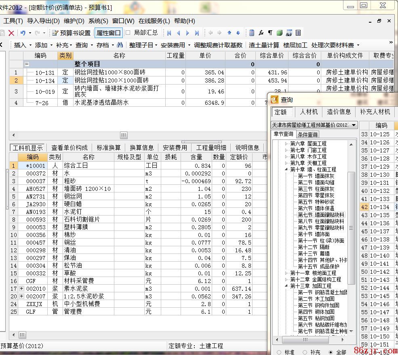
Task: Click the upper table horizontal scrollbar thumb
Action: coord(124,135)
